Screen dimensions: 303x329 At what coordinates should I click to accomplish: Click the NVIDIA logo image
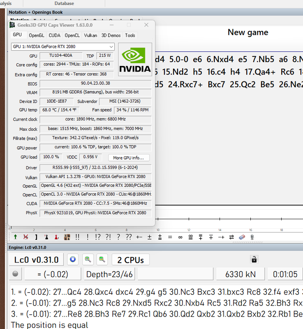135,59
